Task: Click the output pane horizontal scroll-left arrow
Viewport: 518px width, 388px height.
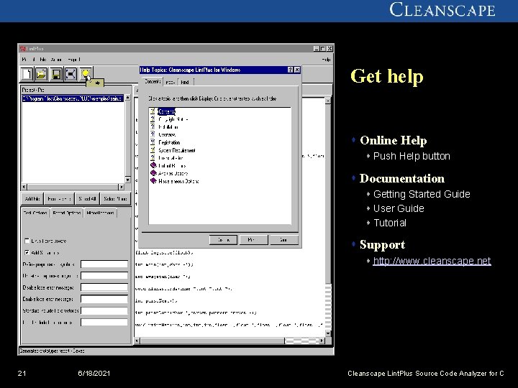Action: point(137,341)
